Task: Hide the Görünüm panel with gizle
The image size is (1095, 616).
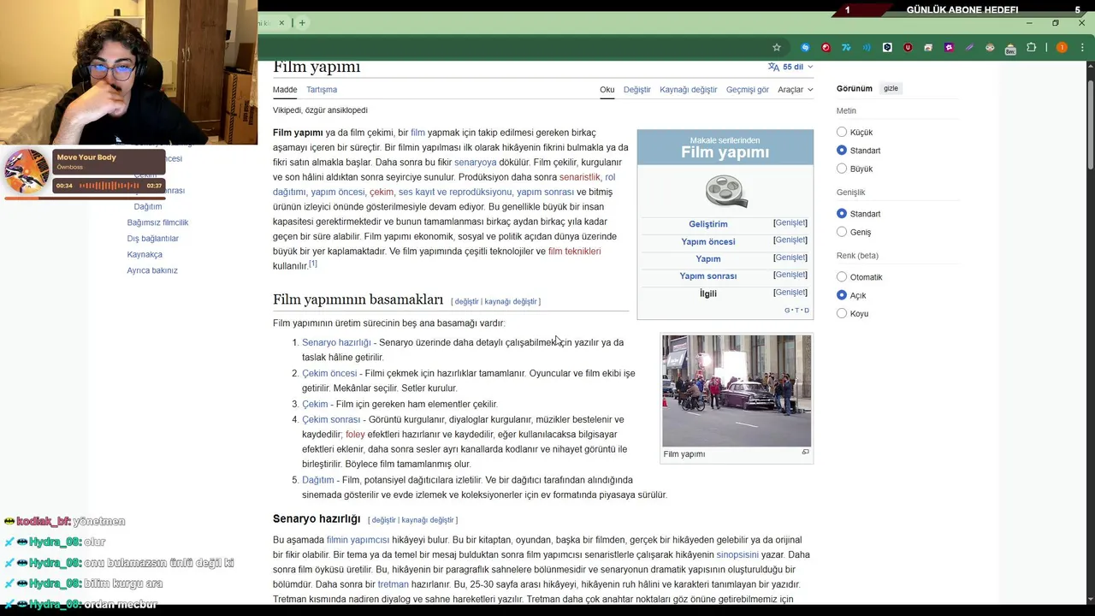Action: coord(891,88)
